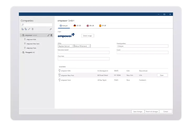The height and width of the screenshot is (127, 193).
Task: Click Revert all changes button
Action: click(152, 111)
